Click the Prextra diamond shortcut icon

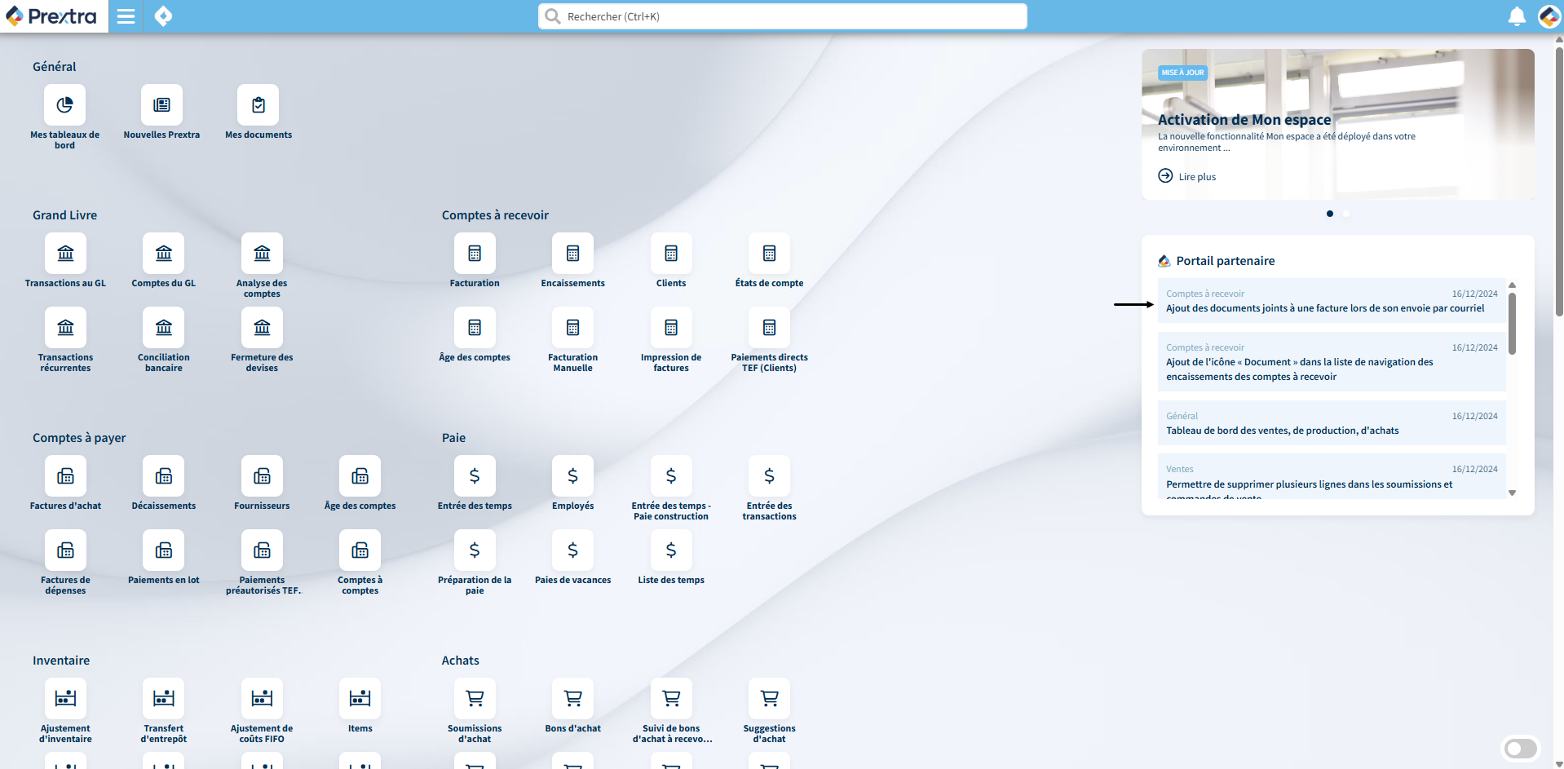(x=163, y=16)
